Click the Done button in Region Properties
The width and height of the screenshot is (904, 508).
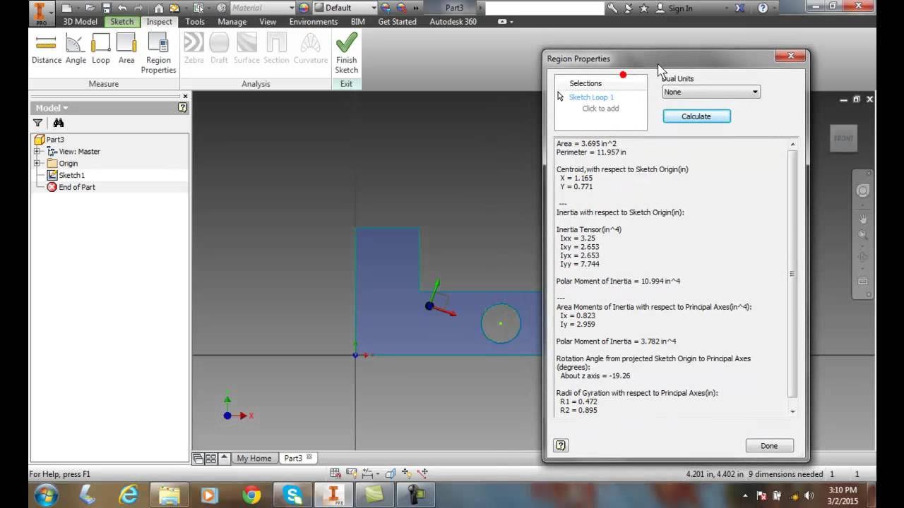click(x=769, y=446)
